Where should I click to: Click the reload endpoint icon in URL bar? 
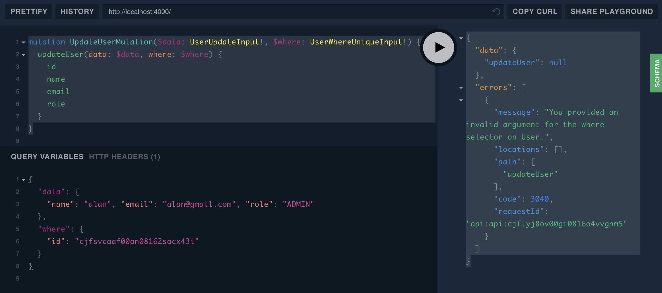point(496,12)
